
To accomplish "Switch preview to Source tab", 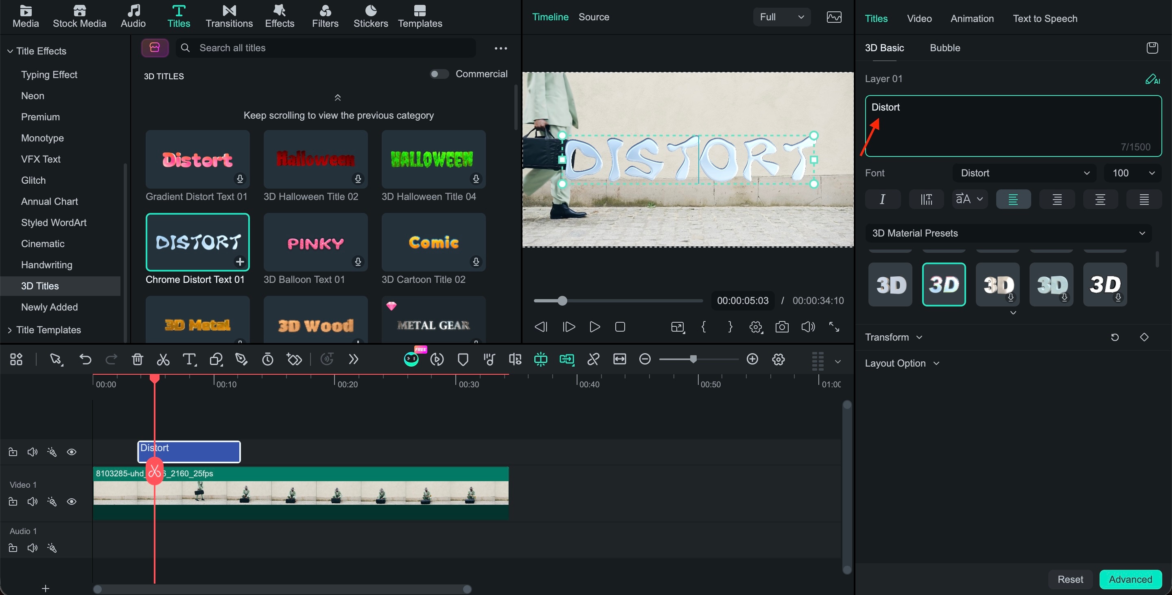I will [594, 17].
